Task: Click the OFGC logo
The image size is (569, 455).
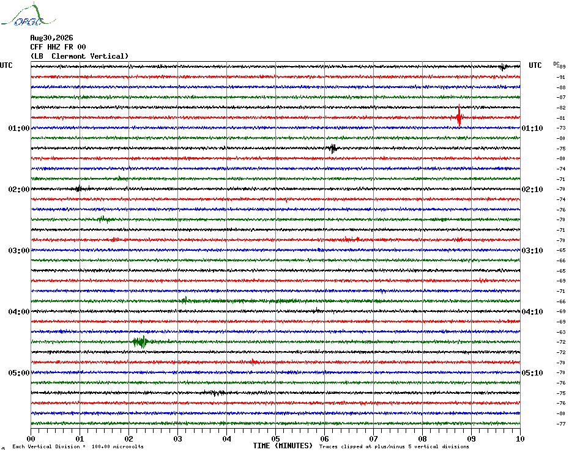Action: click(x=29, y=15)
